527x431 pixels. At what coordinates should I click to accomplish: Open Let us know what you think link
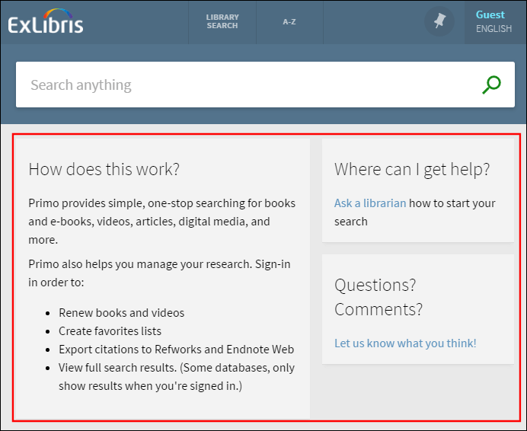point(405,343)
